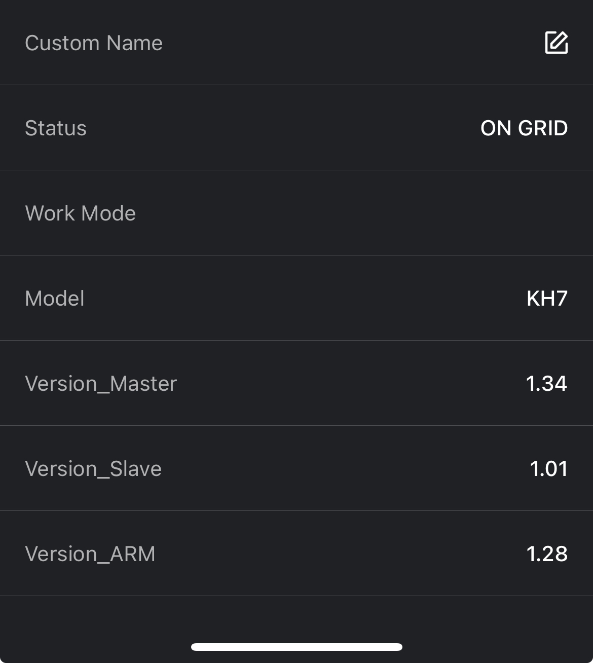Tap the empty Work Mode value area

[x=507, y=213]
